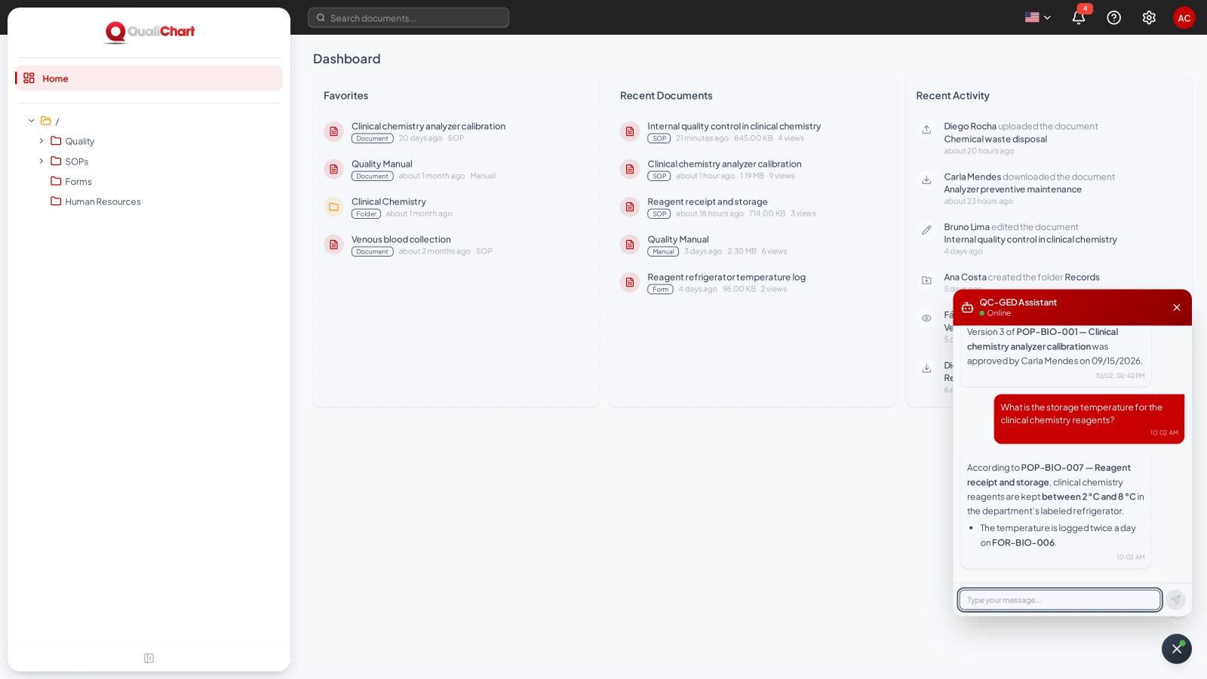Open the help question-mark icon
Viewport: 1207px width, 679px height.
[x=1113, y=17]
